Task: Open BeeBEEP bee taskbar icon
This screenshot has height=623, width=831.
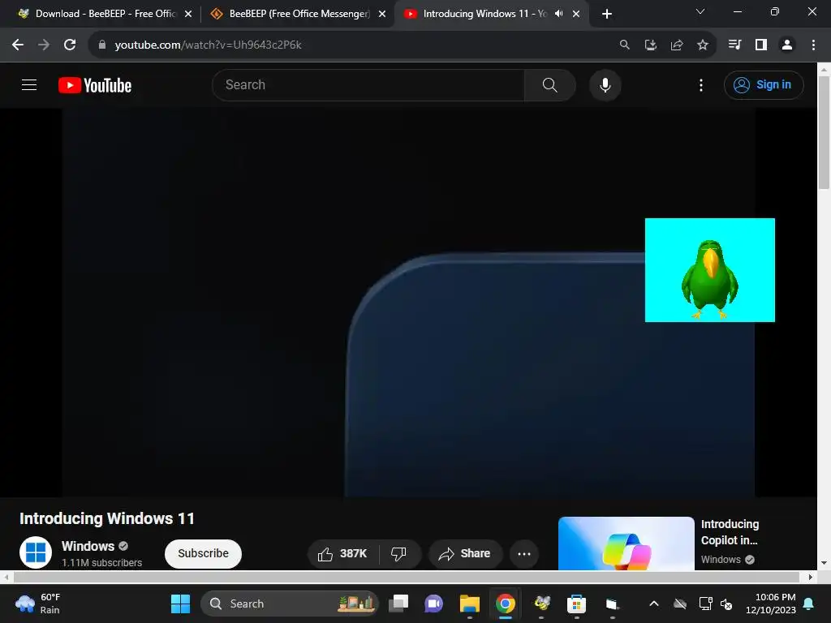Action: click(x=541, y=604)
